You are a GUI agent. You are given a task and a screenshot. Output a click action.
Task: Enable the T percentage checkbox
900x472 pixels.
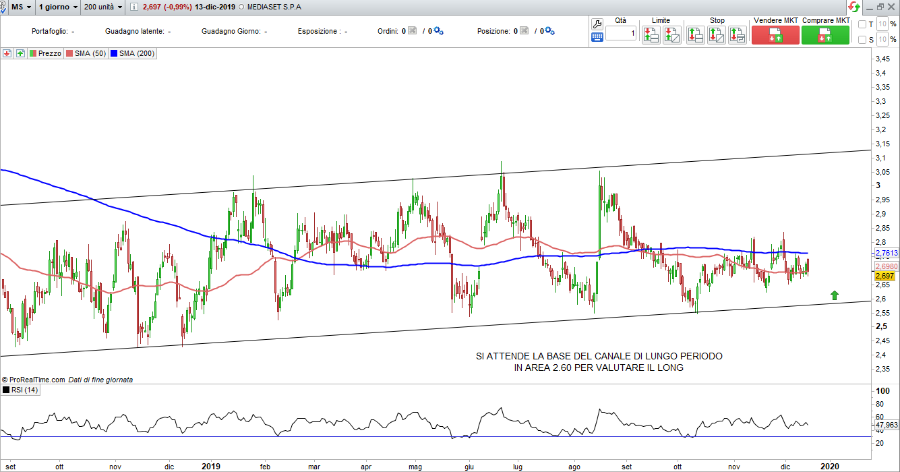click(862, 24)
